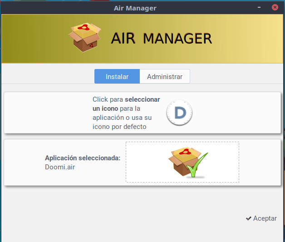
Task: Click the 'Click para seleccionar un icono' text
Action: 126,113
